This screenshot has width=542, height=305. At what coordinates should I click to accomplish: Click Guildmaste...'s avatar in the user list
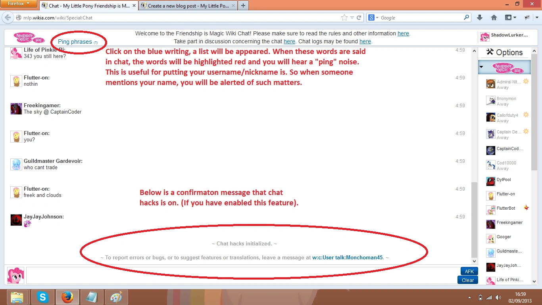491,253
